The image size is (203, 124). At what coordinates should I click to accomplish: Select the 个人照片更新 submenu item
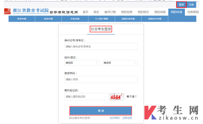click(x=101, y=19)
